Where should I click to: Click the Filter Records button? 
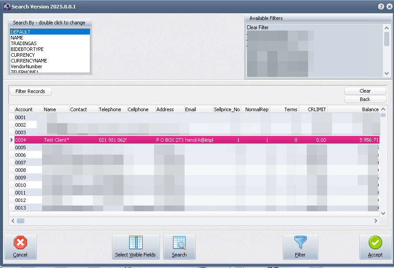pyautogui.click(x=30, y=91)
